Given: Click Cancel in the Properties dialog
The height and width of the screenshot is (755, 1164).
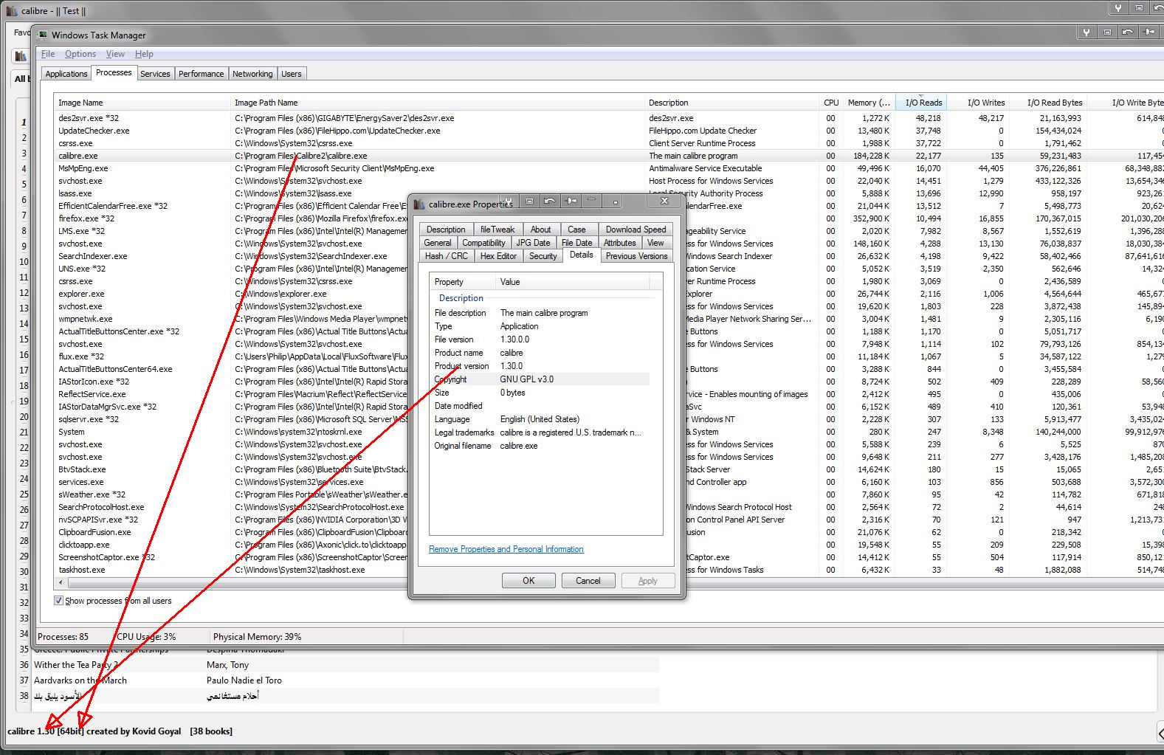Looking at the screenshot, I should pos(588,581).
